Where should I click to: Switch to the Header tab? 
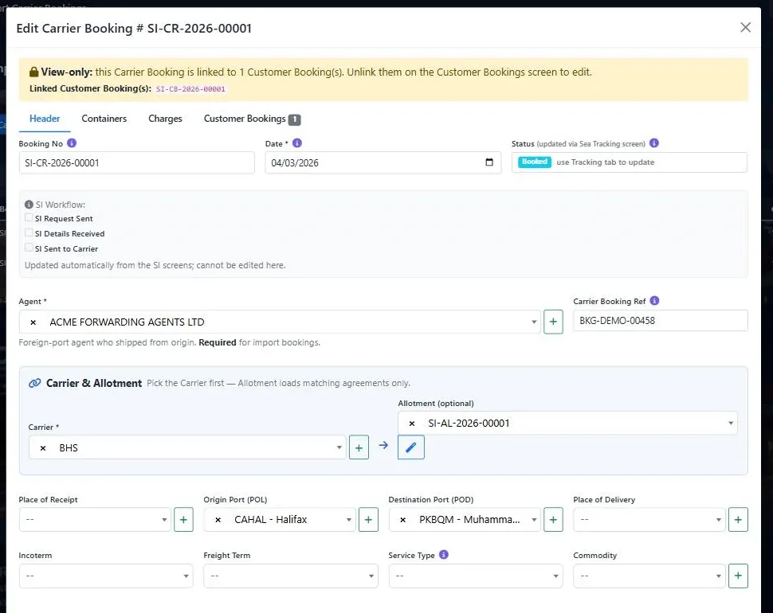coord(45,119)
